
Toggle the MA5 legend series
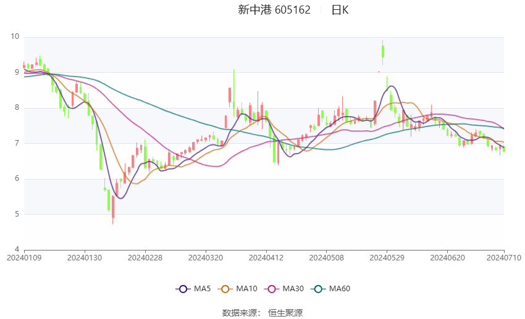coord(193,289)
